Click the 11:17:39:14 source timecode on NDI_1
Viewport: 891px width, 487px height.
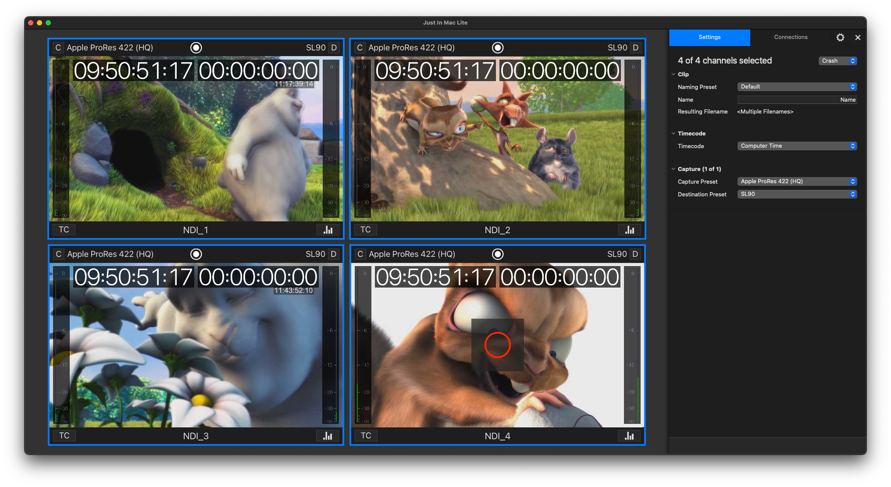point(294,84)
